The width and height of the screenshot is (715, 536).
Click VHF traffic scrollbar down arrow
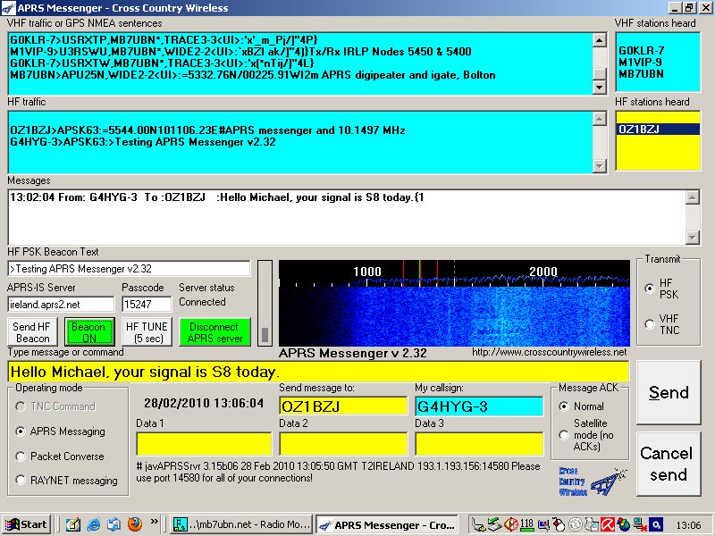pyautogui.click(x=599, y=87)
